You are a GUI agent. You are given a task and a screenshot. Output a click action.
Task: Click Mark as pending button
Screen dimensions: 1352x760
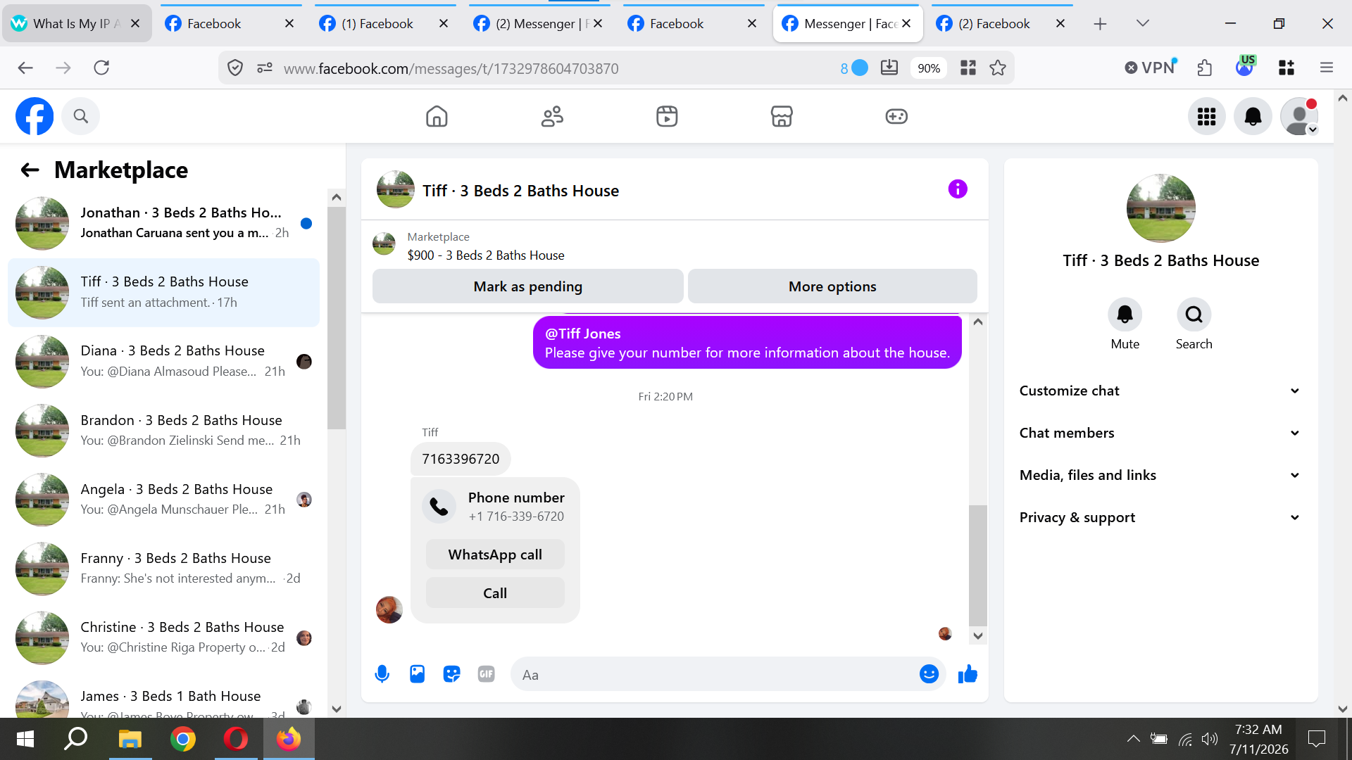tap(528, 286)
